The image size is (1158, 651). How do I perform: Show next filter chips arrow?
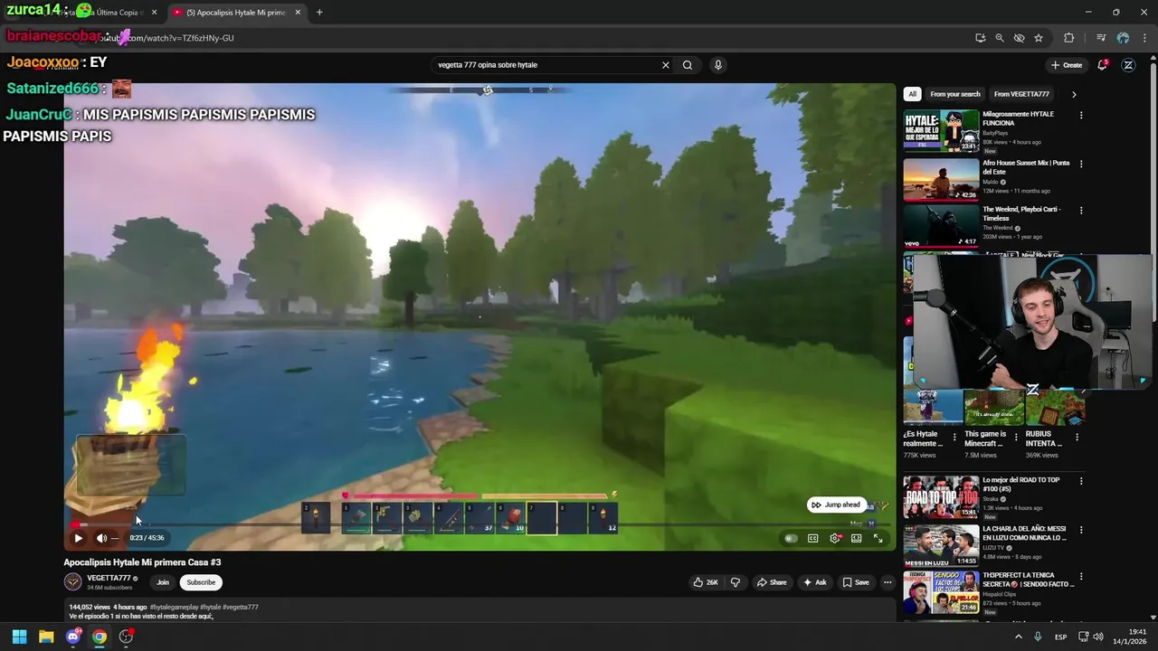pyautogui.click(x=1074, y=94)
